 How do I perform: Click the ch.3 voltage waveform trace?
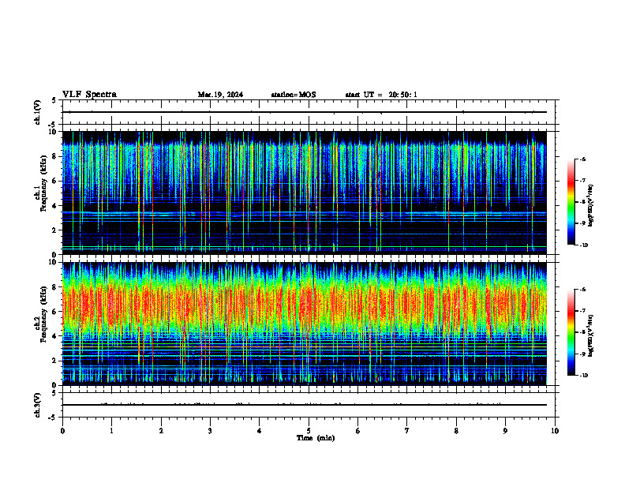pos(305,405)
